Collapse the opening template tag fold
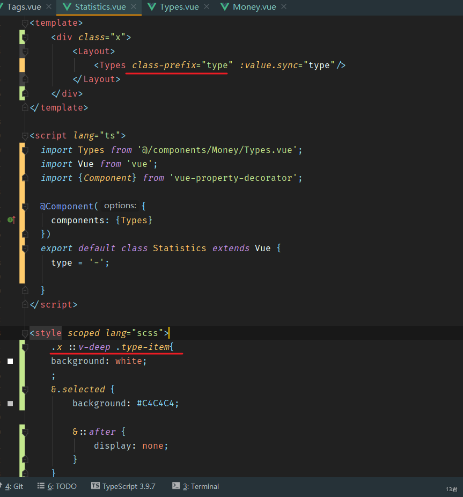The width and height of the screenshot is (463, 497). [25, 23]
